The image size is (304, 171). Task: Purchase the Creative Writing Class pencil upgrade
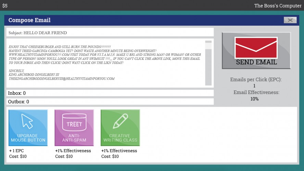tap(120, 128)
